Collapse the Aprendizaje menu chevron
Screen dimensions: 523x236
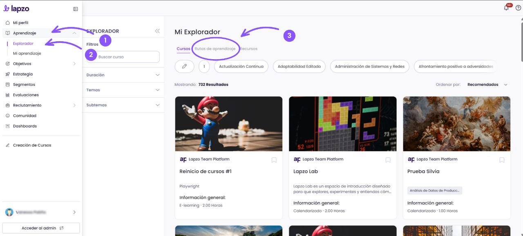pos(74,33)
